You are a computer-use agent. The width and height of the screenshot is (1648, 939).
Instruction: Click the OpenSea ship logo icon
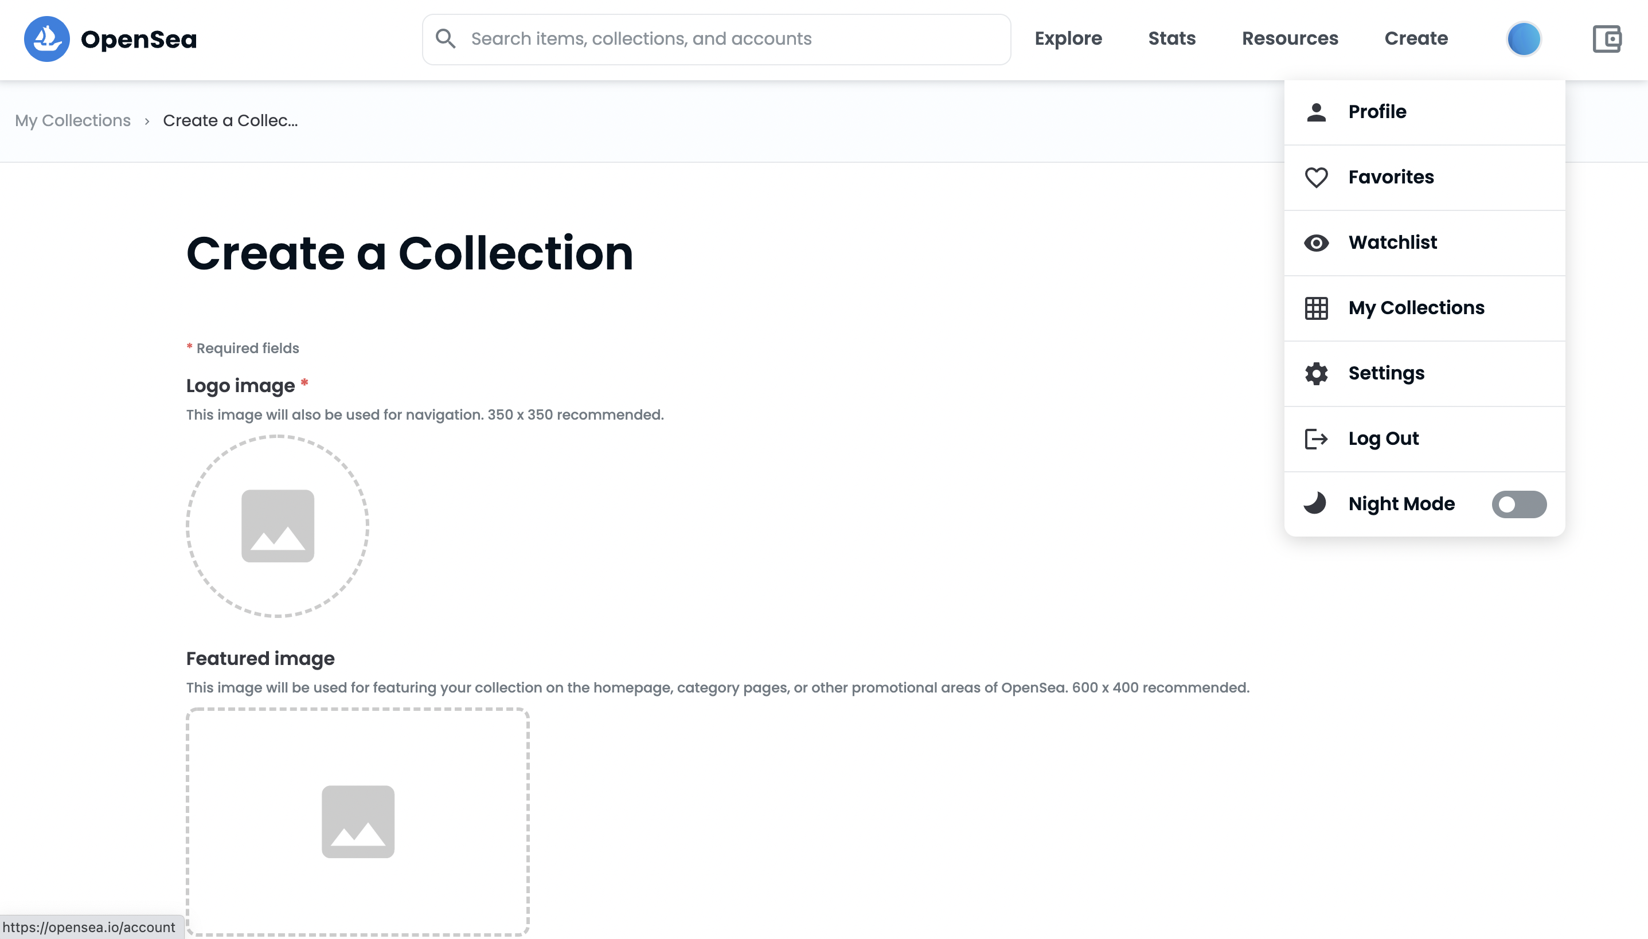click(46, 39)
